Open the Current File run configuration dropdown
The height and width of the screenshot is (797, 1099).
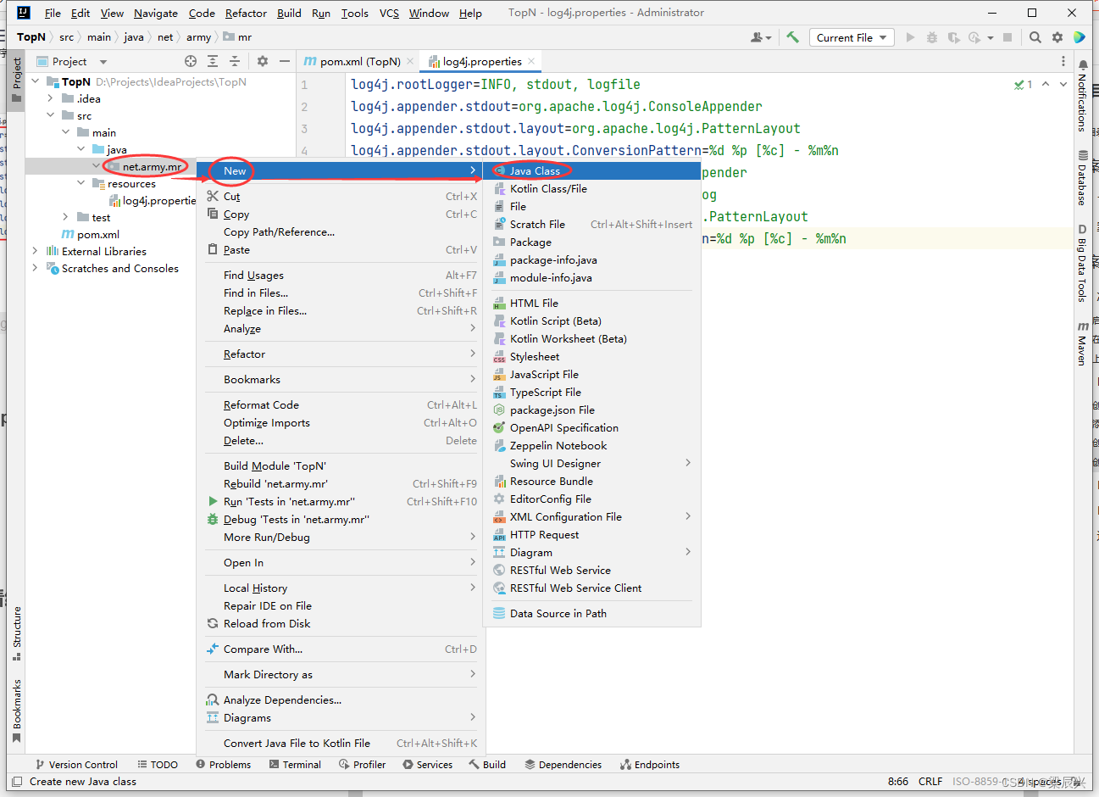tap(852, 37)
